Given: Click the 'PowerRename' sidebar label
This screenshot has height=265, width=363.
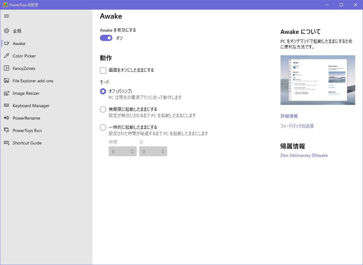Looking at the screenshot, I should point(26,118).
